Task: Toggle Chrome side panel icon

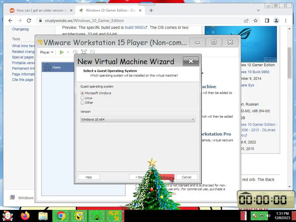Action: (x=267, y=21)
